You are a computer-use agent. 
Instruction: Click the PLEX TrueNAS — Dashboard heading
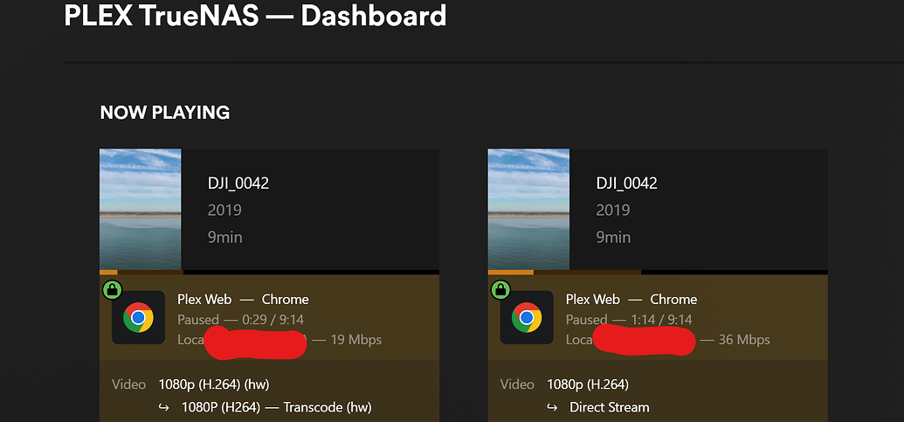coord(255,16)
